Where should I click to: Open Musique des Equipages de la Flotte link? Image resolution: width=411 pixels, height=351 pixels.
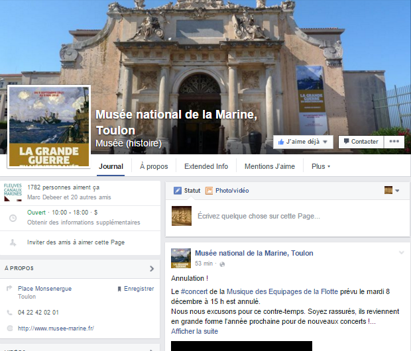tap(282, 291)
